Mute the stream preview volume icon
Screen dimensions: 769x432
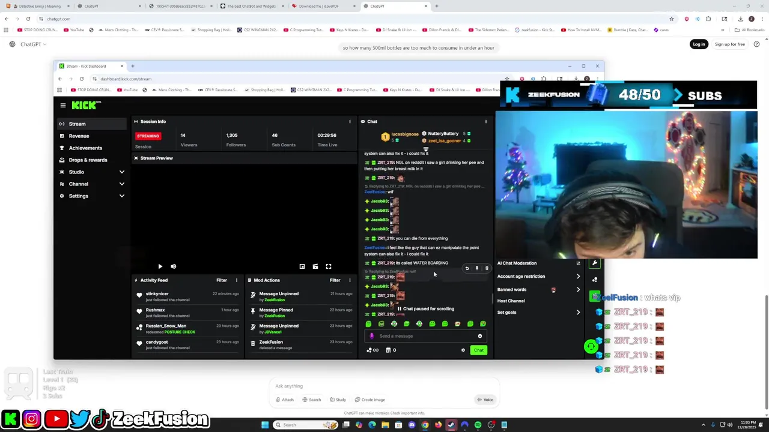[x=173, y=266]
